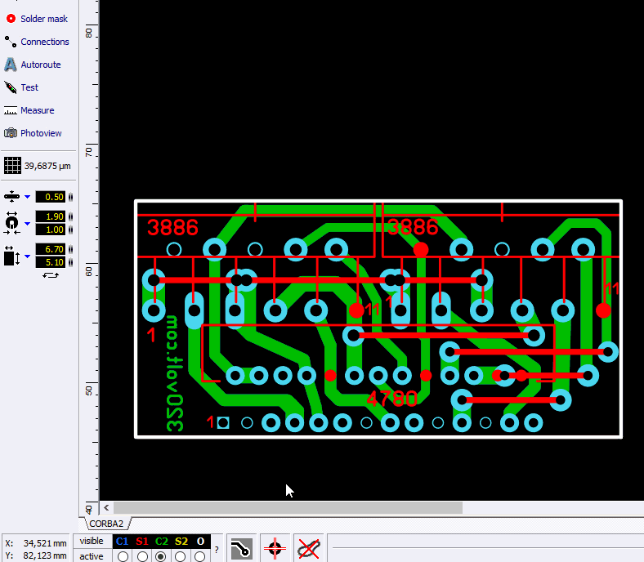644x562 pixels.
Task: Activate the Connections rubber-band tool
Action: (37, 42)
